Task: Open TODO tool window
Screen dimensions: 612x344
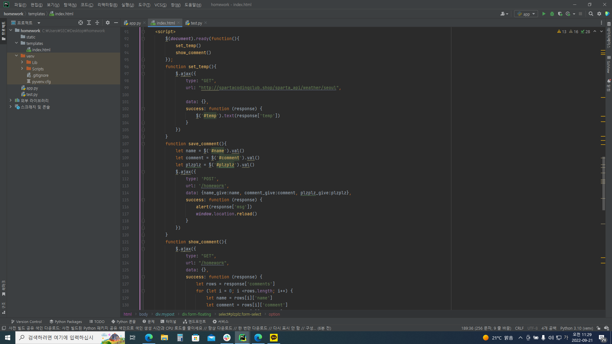Action: coord(97,321)
